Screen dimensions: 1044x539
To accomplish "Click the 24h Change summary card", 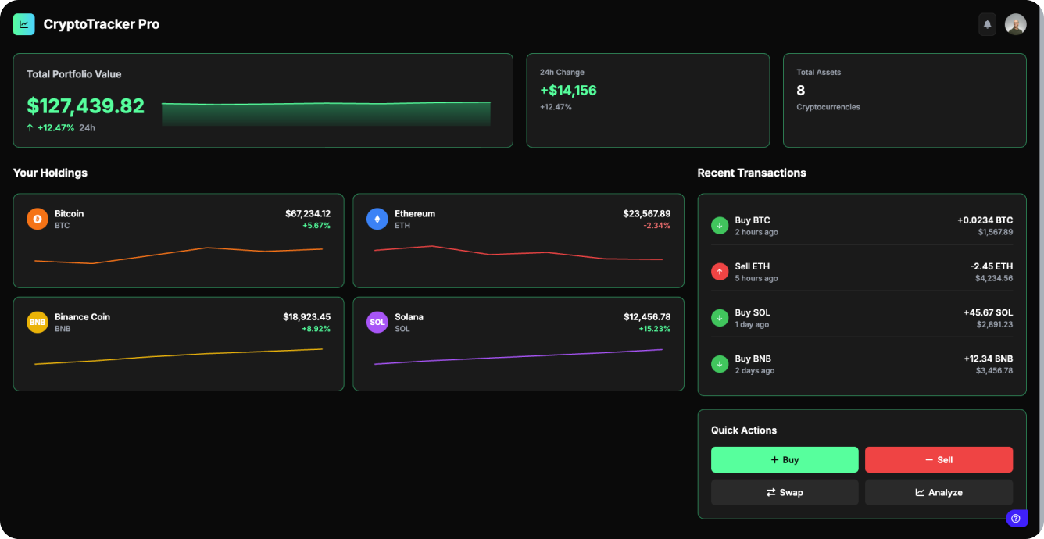I will [x=648, y=100].
